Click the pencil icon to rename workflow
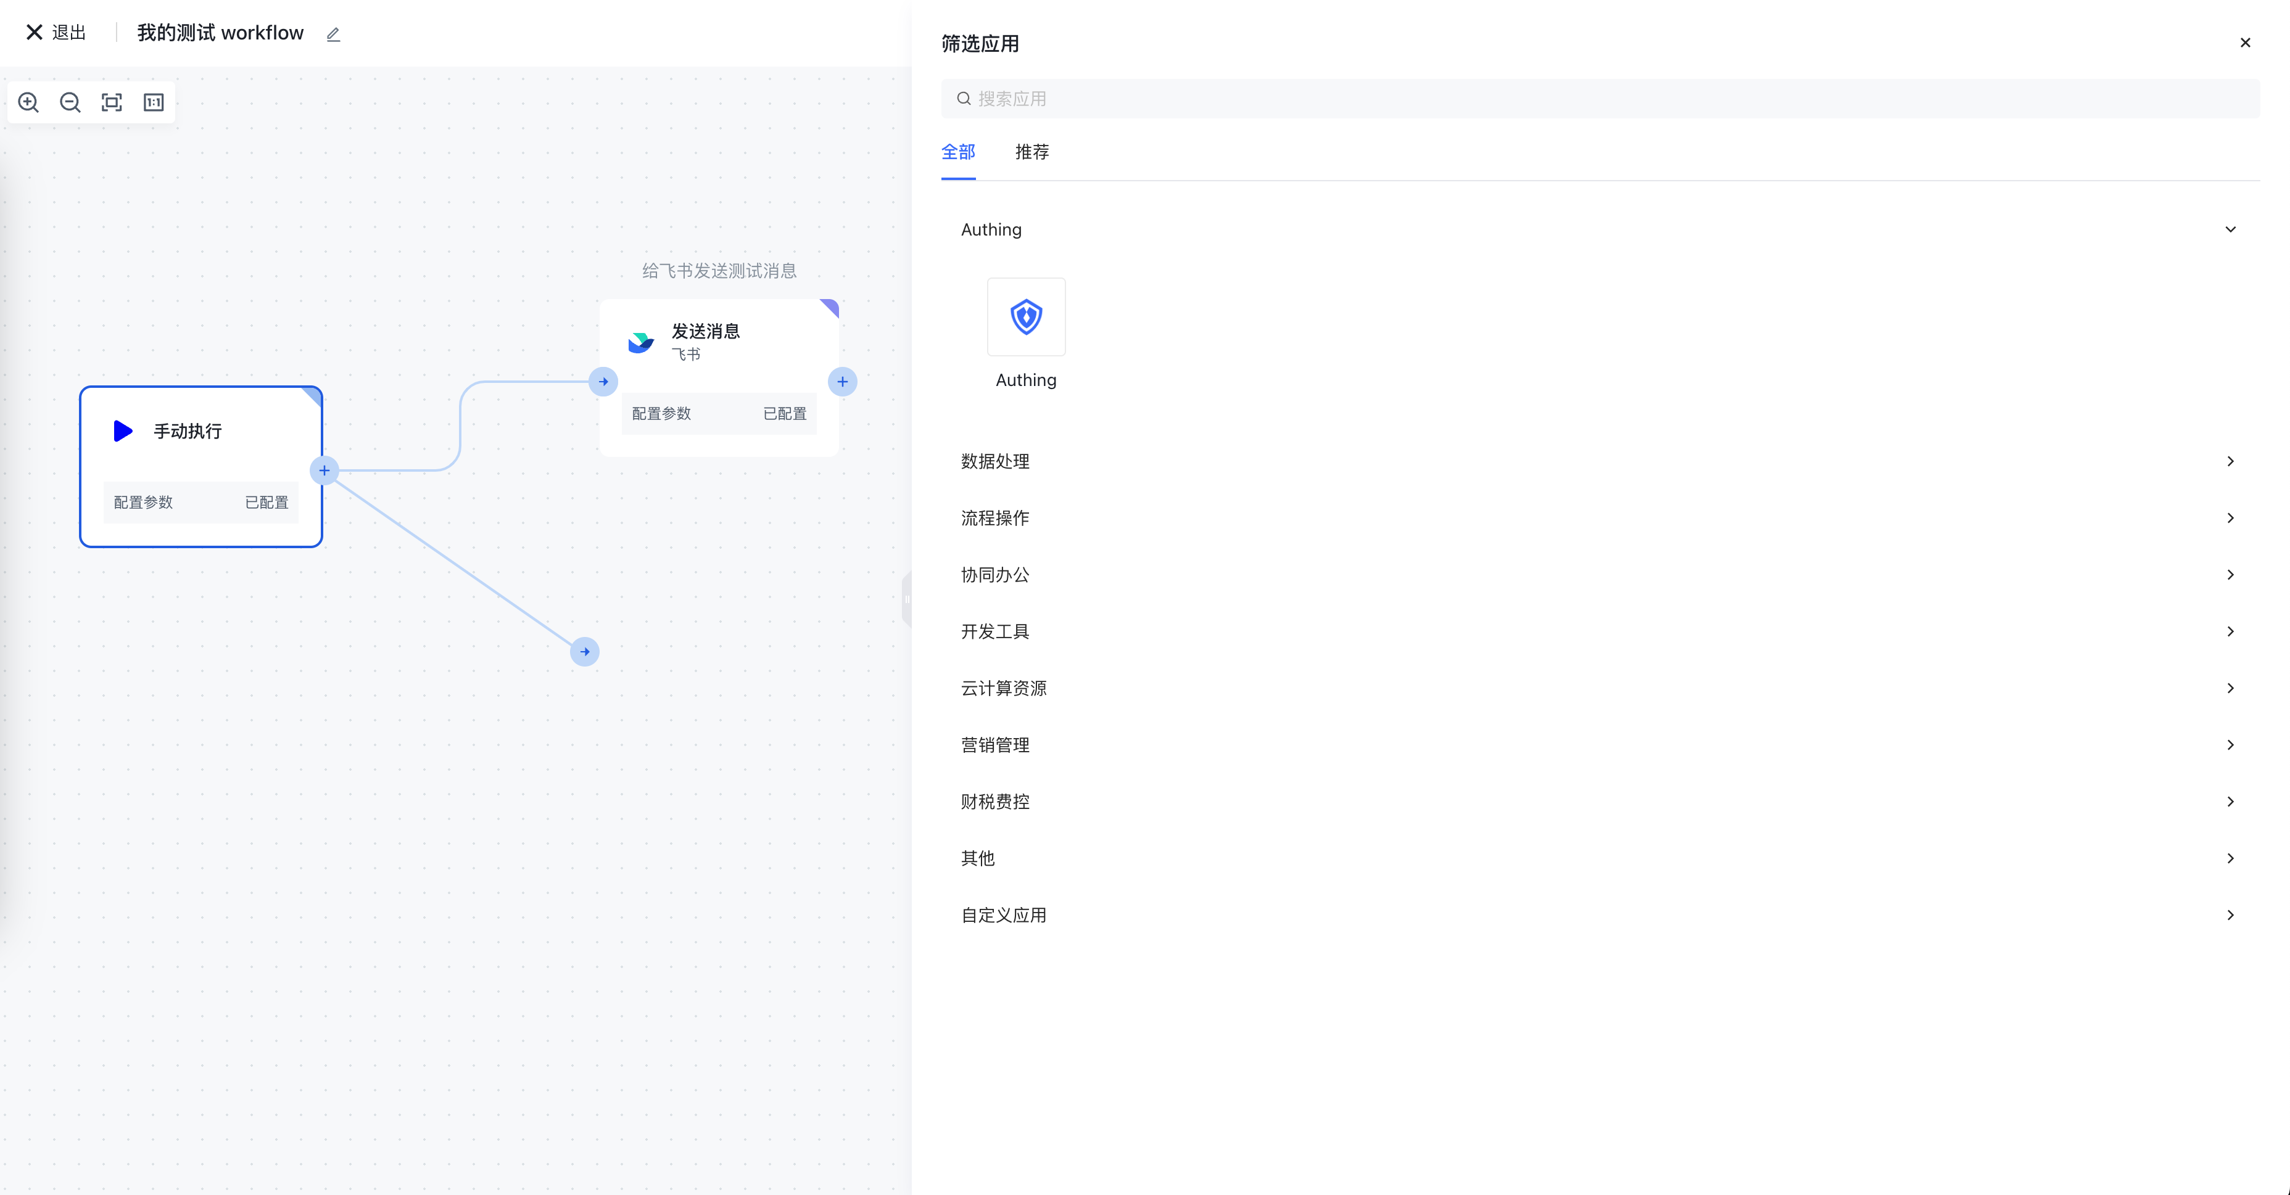 coord(333,35)
